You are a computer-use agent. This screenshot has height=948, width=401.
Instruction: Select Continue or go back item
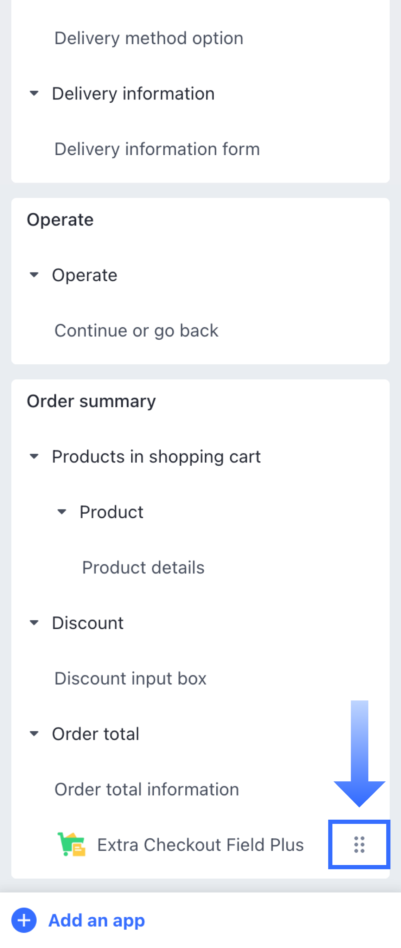[x=136, y=331]
